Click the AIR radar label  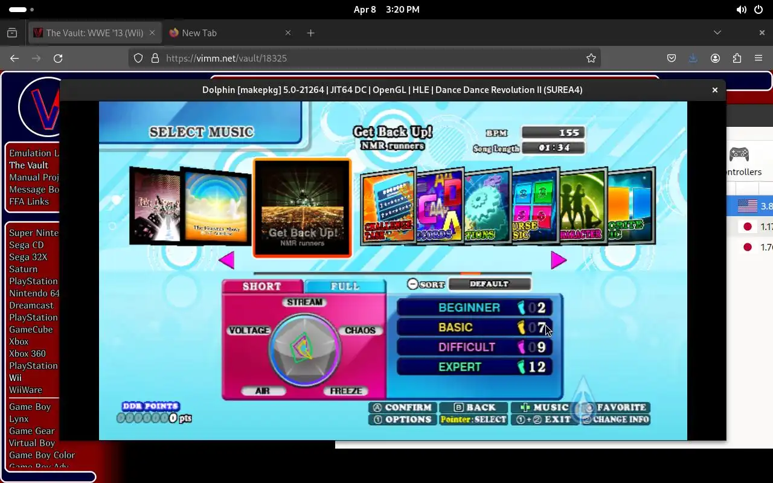(262, 391)
